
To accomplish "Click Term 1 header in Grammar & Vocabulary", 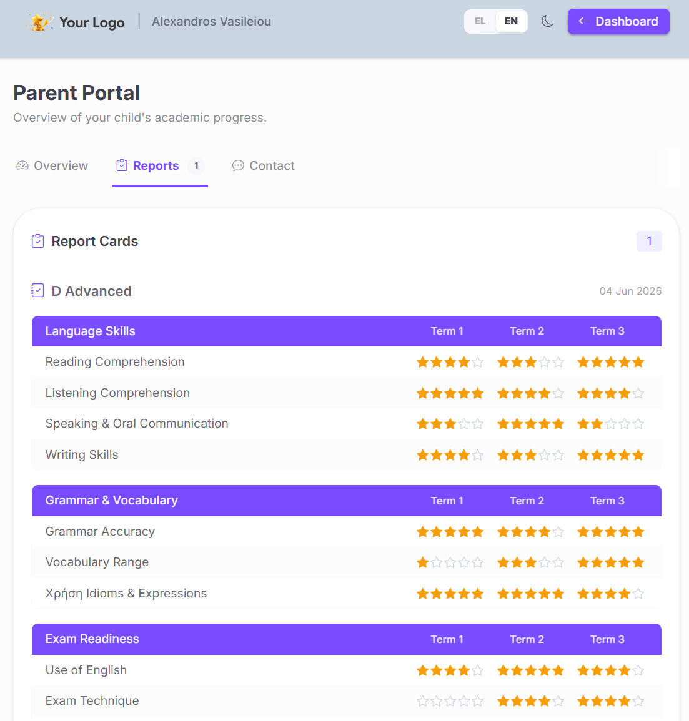I will coord(447,501).
